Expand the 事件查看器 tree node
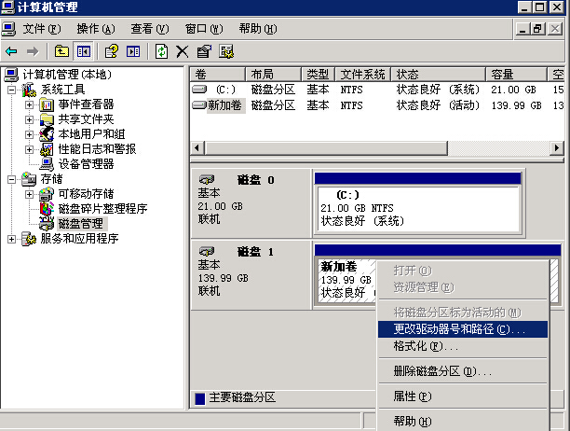 pyautogui.click(x=29, y=104)
